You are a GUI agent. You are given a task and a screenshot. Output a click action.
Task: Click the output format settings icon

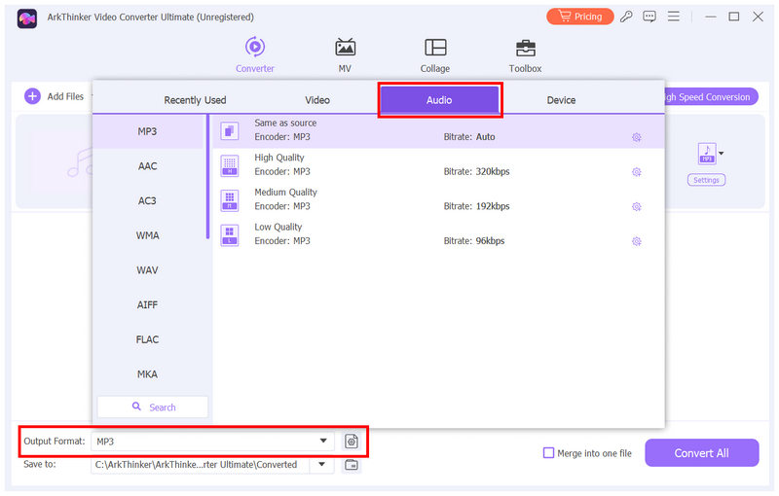[x=352, y=441]
